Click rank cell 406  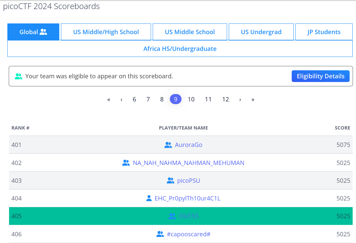pos(16,234)
